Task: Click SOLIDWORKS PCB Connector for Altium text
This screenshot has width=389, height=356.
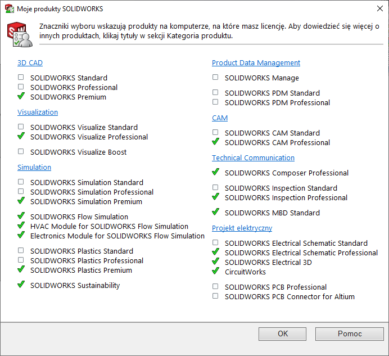Action: pyautogui.click(x=290, y=297)
